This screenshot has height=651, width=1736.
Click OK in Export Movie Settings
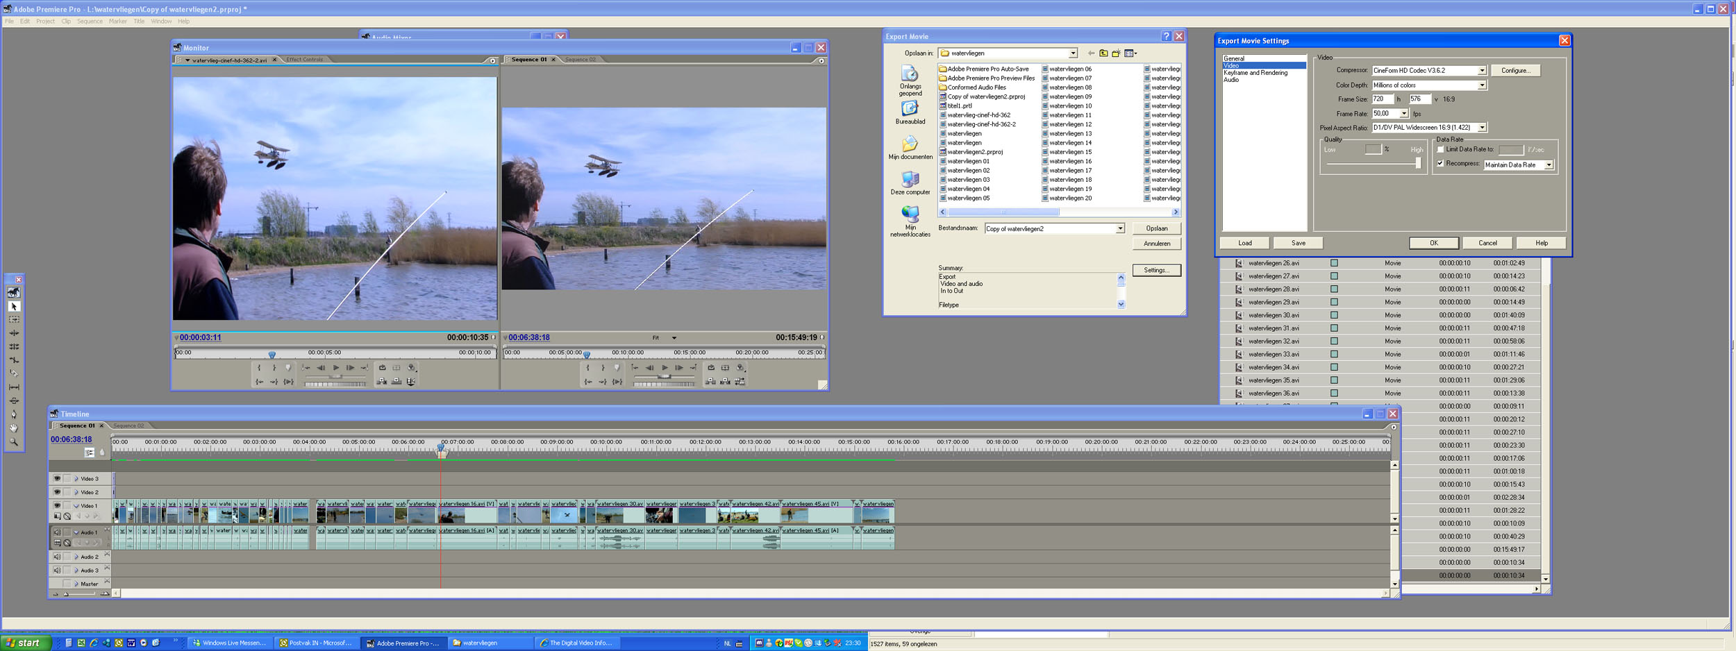click(1433, 243)
